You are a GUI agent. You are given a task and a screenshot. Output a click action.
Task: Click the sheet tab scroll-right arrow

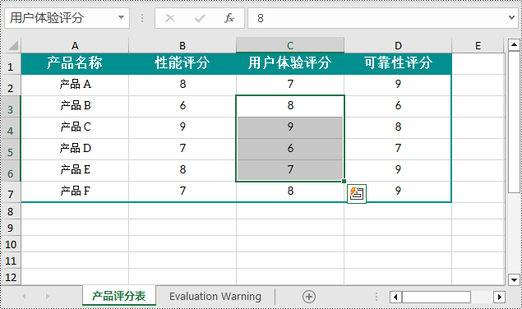[x=48, y=296]
